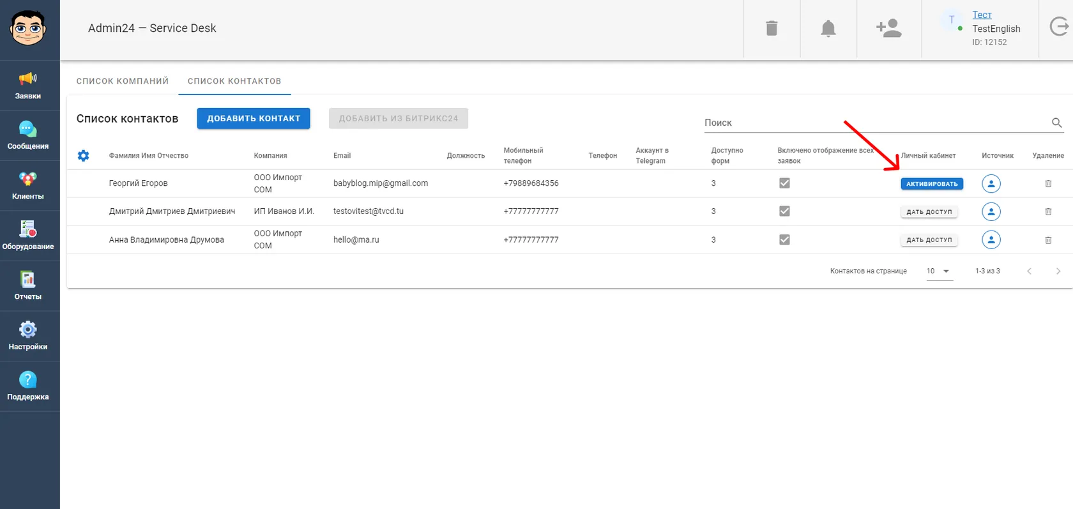Toggle all-requests checkbox for Георгий Егоров
The width and height of the screenshot is (1073, 509).
784,183
